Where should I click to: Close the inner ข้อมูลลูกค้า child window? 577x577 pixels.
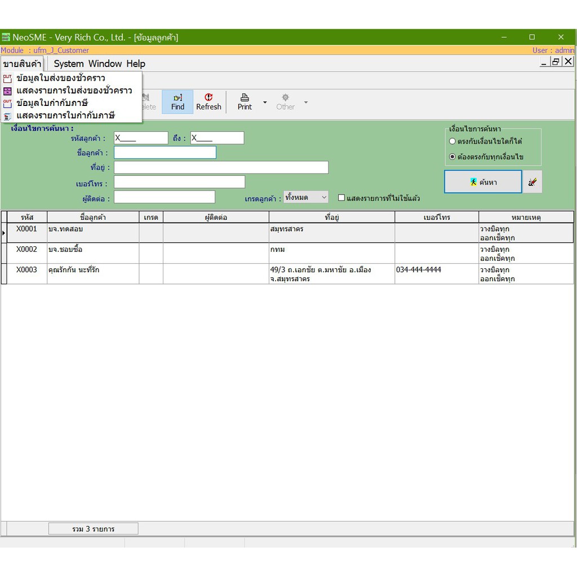tap(568, 61)
